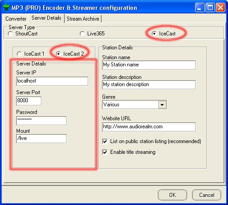228x205 pixels.
Task: Select the ShoutCast server type
Action: [x=10, y=34]
